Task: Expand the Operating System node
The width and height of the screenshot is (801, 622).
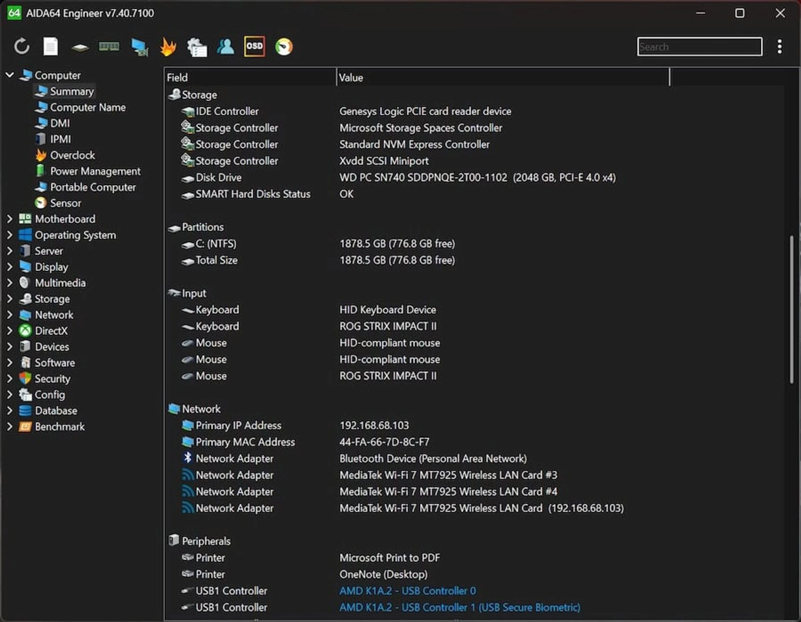Action: click(10, 235)
